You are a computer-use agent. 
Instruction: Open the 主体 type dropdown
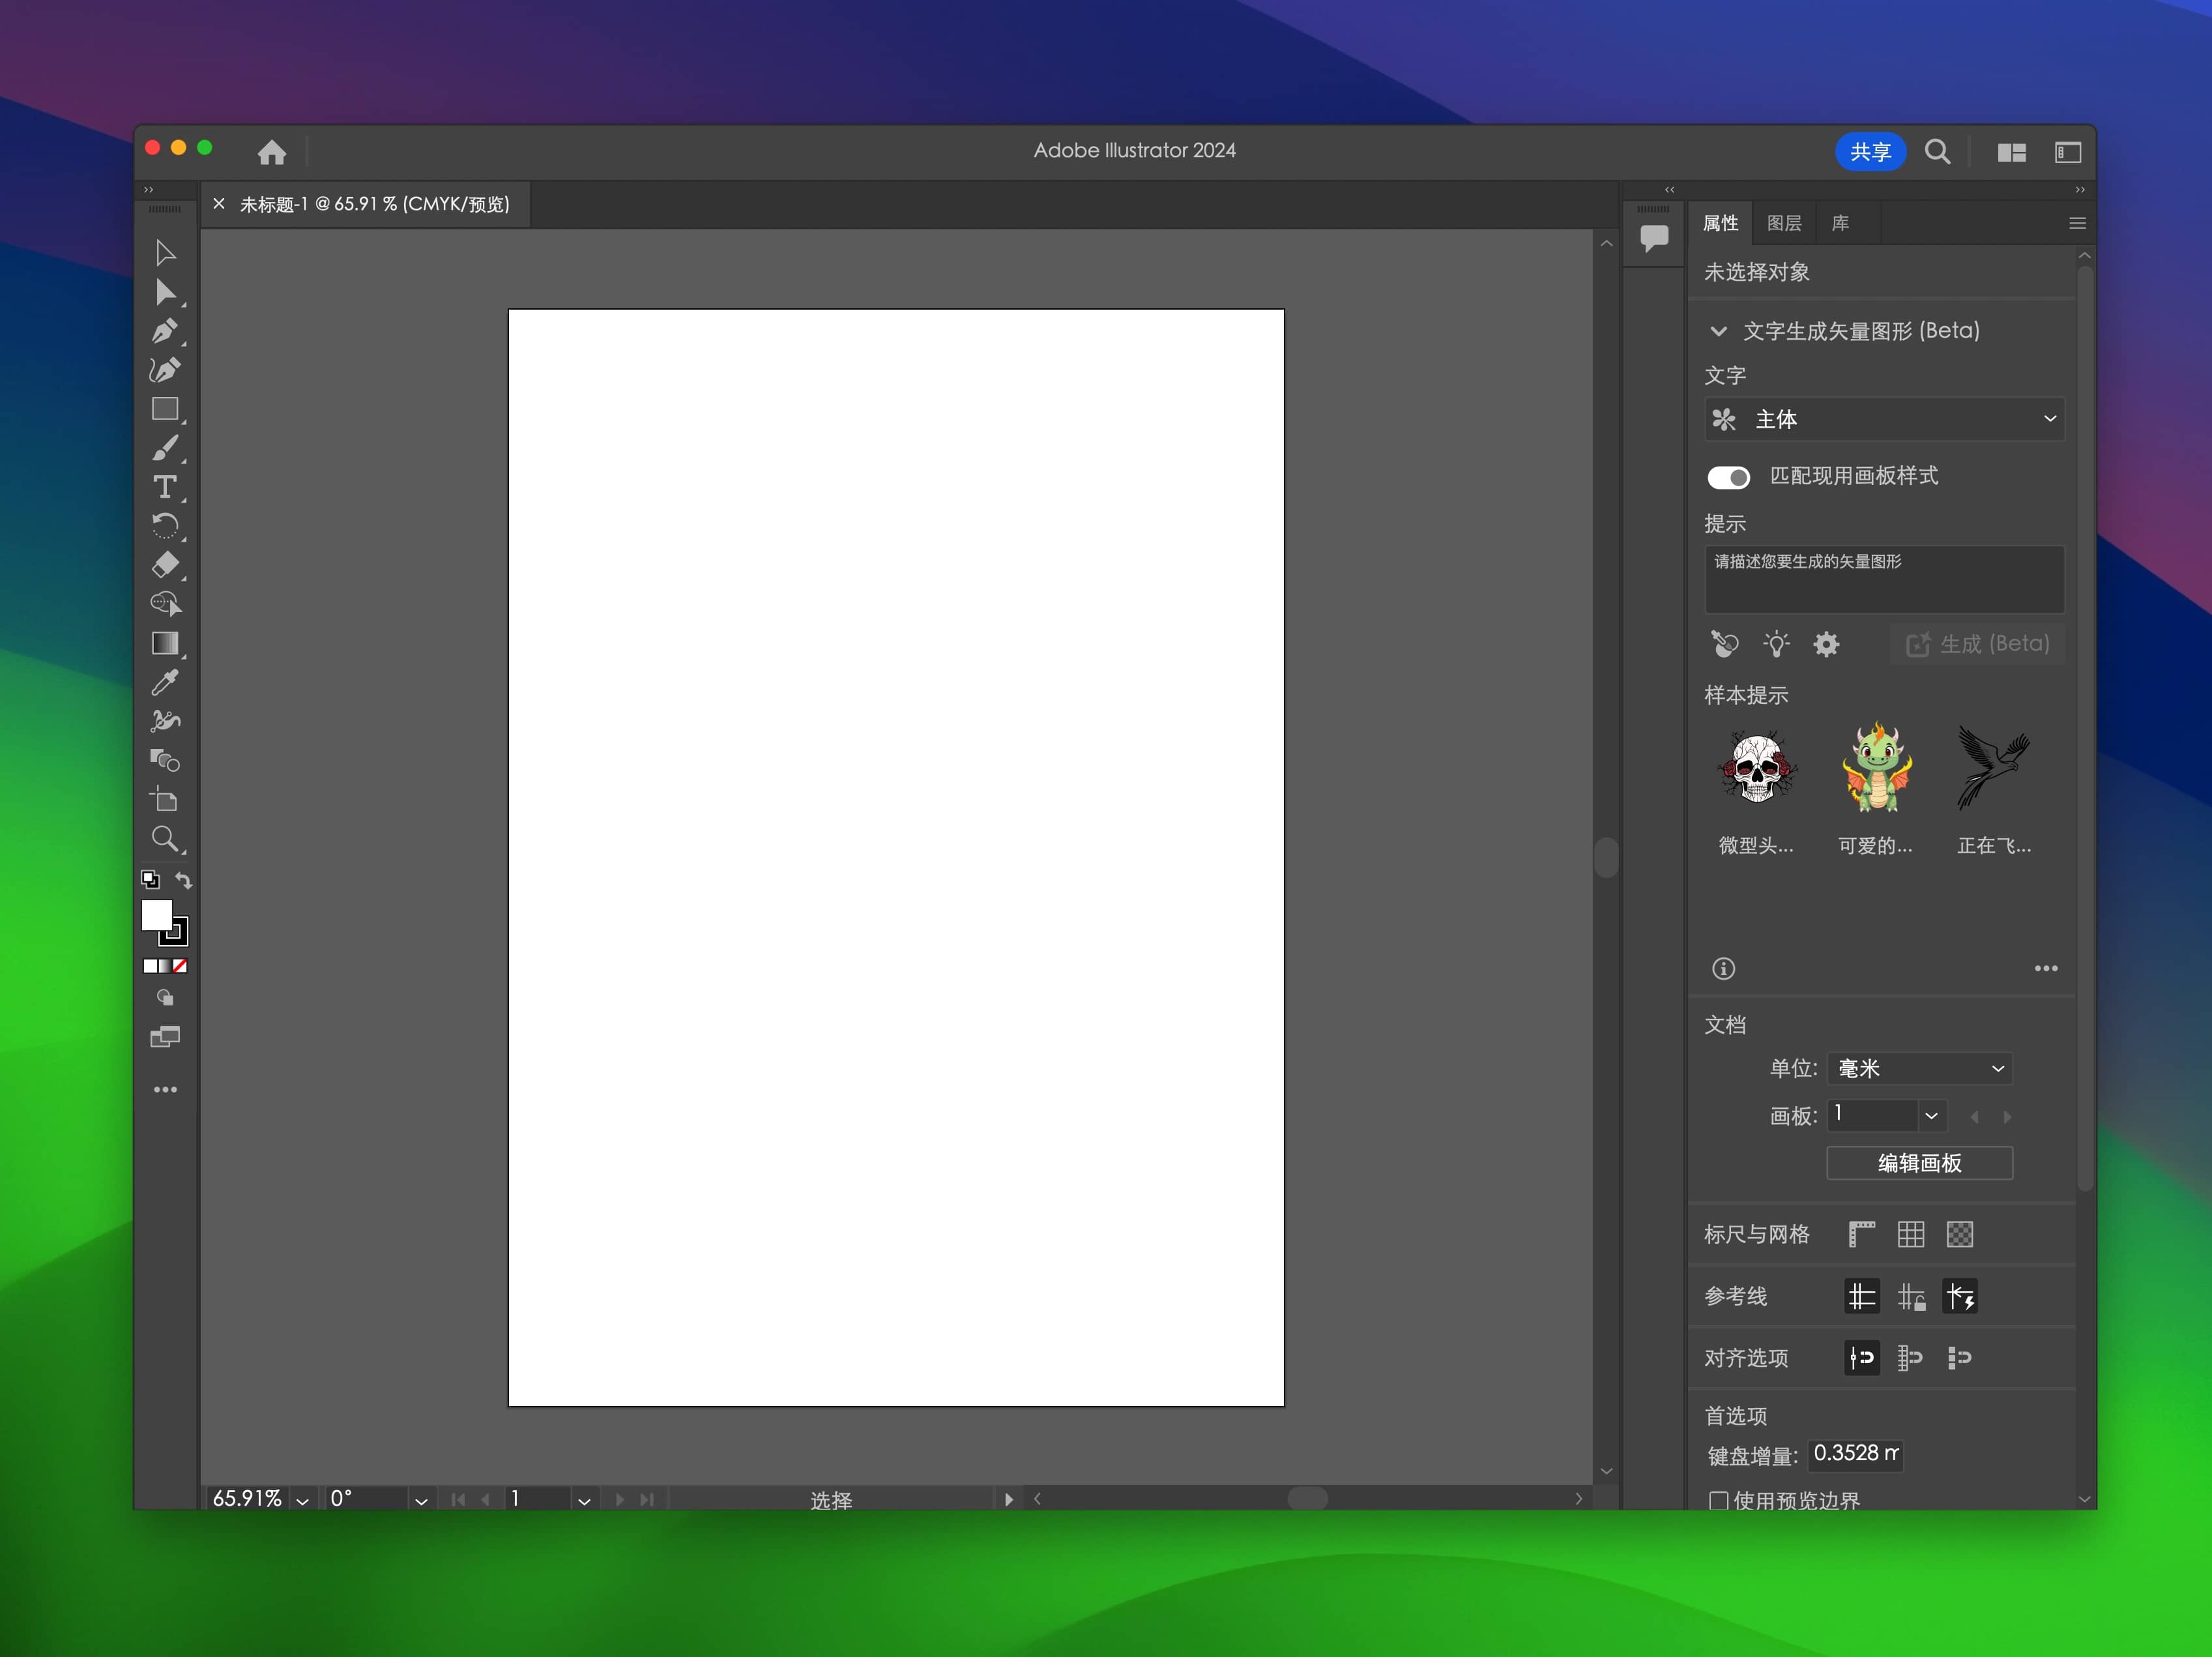(x=1884, y=419)
